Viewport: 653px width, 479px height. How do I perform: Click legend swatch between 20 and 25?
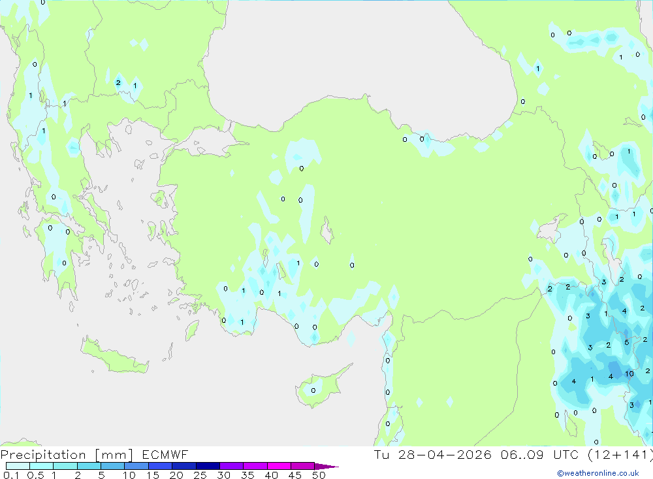[183, 466]
